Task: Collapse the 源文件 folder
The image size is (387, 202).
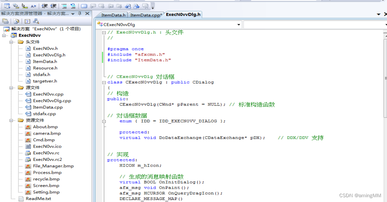Action: [x=11, y=88]
